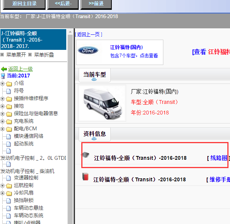Click the 换挡联锁 document icon

click(x=9, y=201)
